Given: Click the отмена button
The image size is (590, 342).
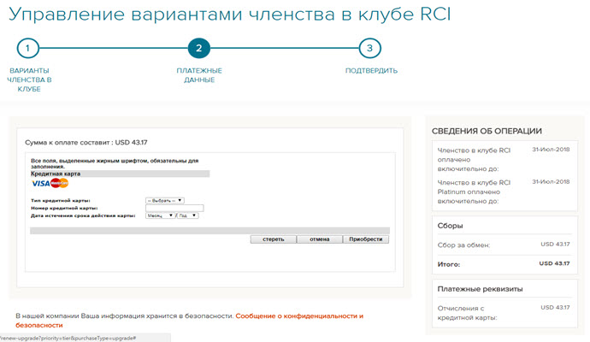Looking at the screenshot, I should (320, 239).
